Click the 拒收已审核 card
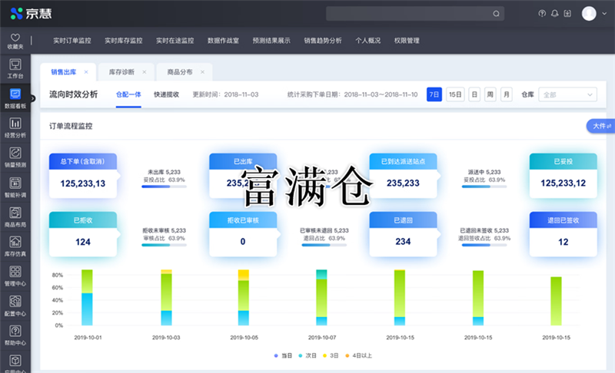Viewport: 615px width, 373px height. coord(243,234)
